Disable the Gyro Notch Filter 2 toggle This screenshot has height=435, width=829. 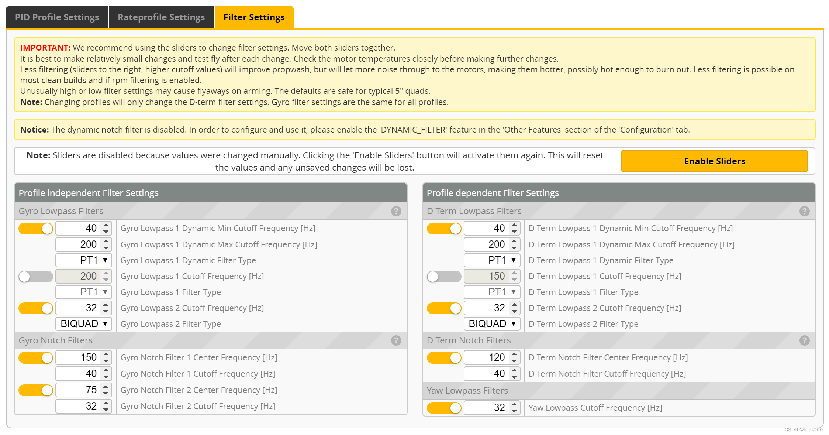click(35, 390)
